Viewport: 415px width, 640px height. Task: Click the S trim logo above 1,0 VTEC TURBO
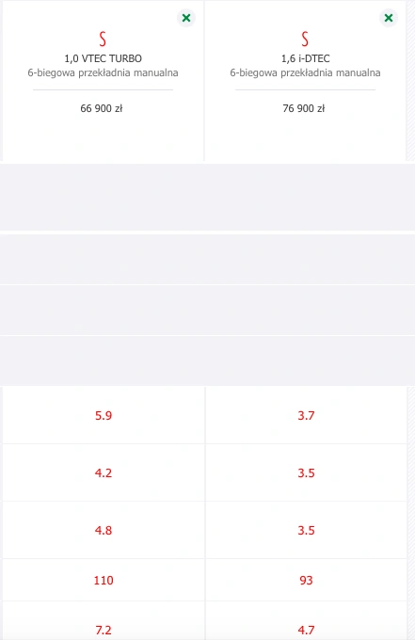103,40
